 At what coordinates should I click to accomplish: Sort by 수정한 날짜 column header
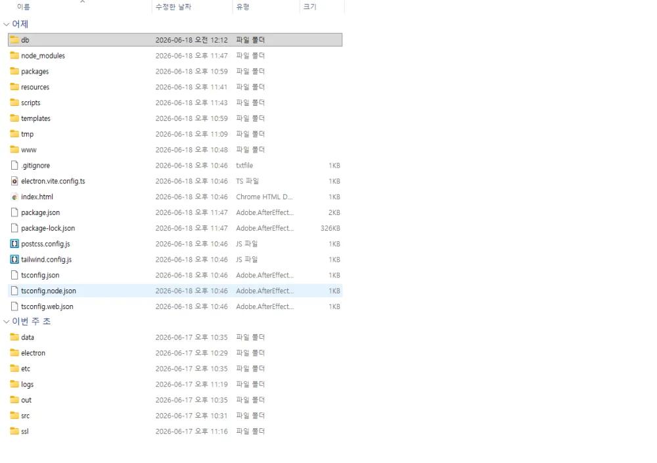tap(173, 7)
